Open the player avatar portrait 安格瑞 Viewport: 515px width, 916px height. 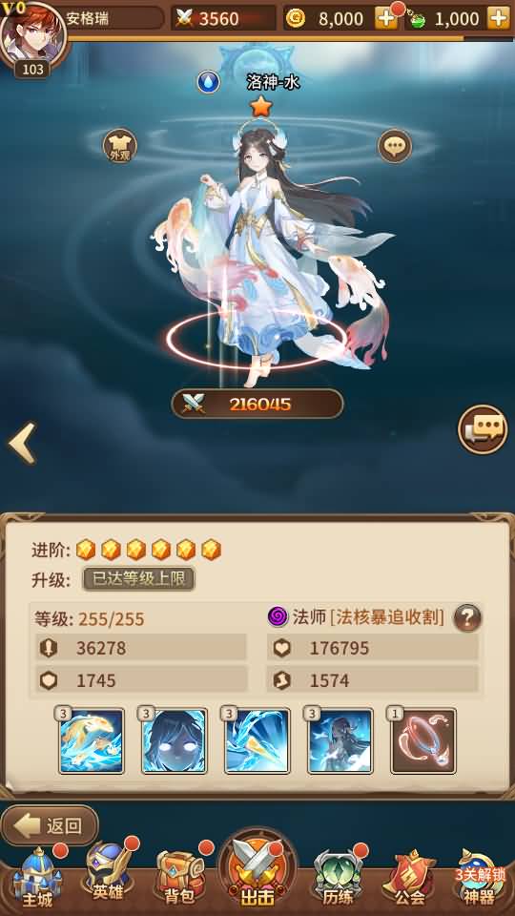point(32,34)
